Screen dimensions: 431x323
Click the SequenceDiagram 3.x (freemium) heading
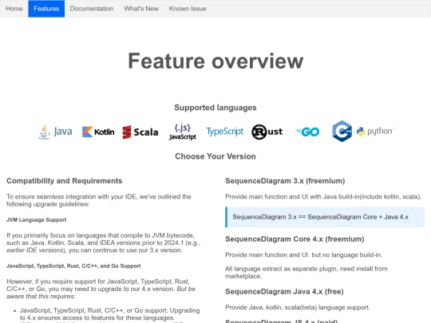click(x=285, y=181)
